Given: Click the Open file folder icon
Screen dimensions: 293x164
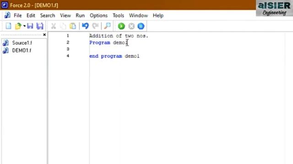Looking at the screenshot, I should coord(18,26).
